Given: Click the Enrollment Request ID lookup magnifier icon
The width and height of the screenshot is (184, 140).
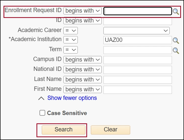Looking at the screenshot, I should (x=176, y=11).
